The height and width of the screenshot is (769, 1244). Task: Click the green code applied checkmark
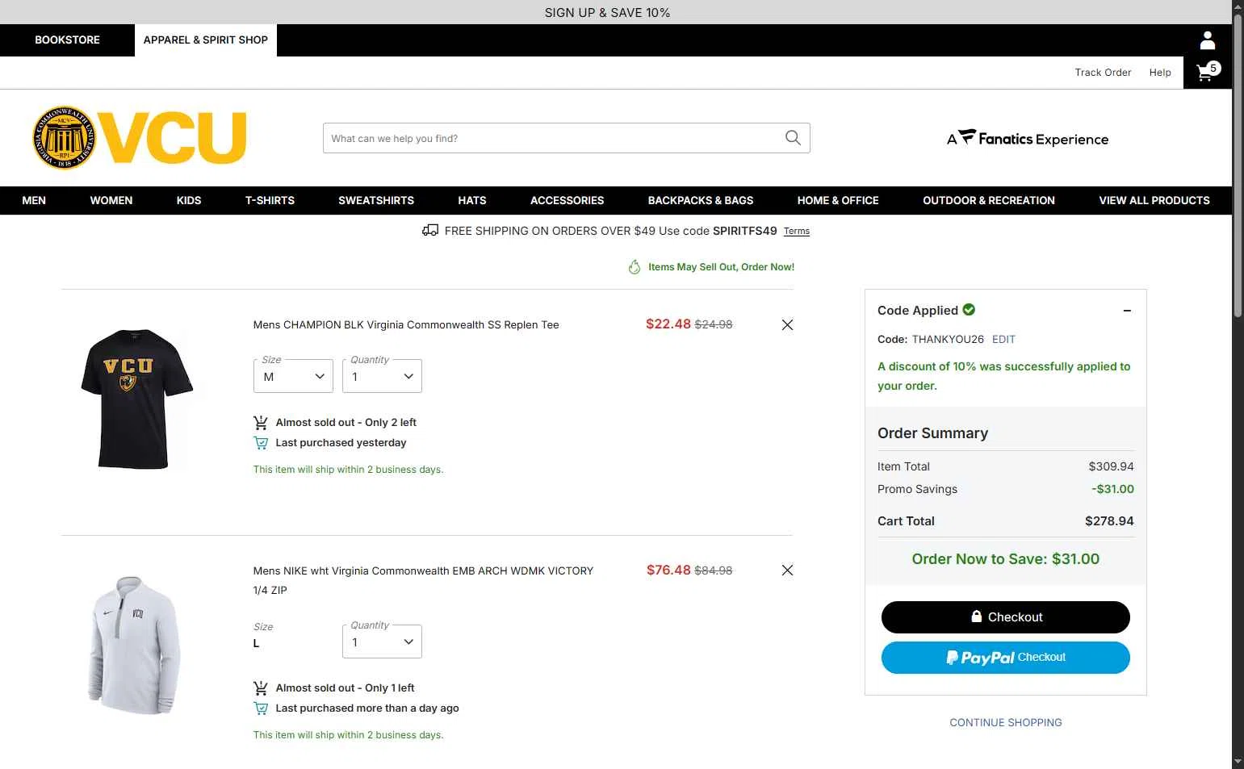tap(969, 310)
